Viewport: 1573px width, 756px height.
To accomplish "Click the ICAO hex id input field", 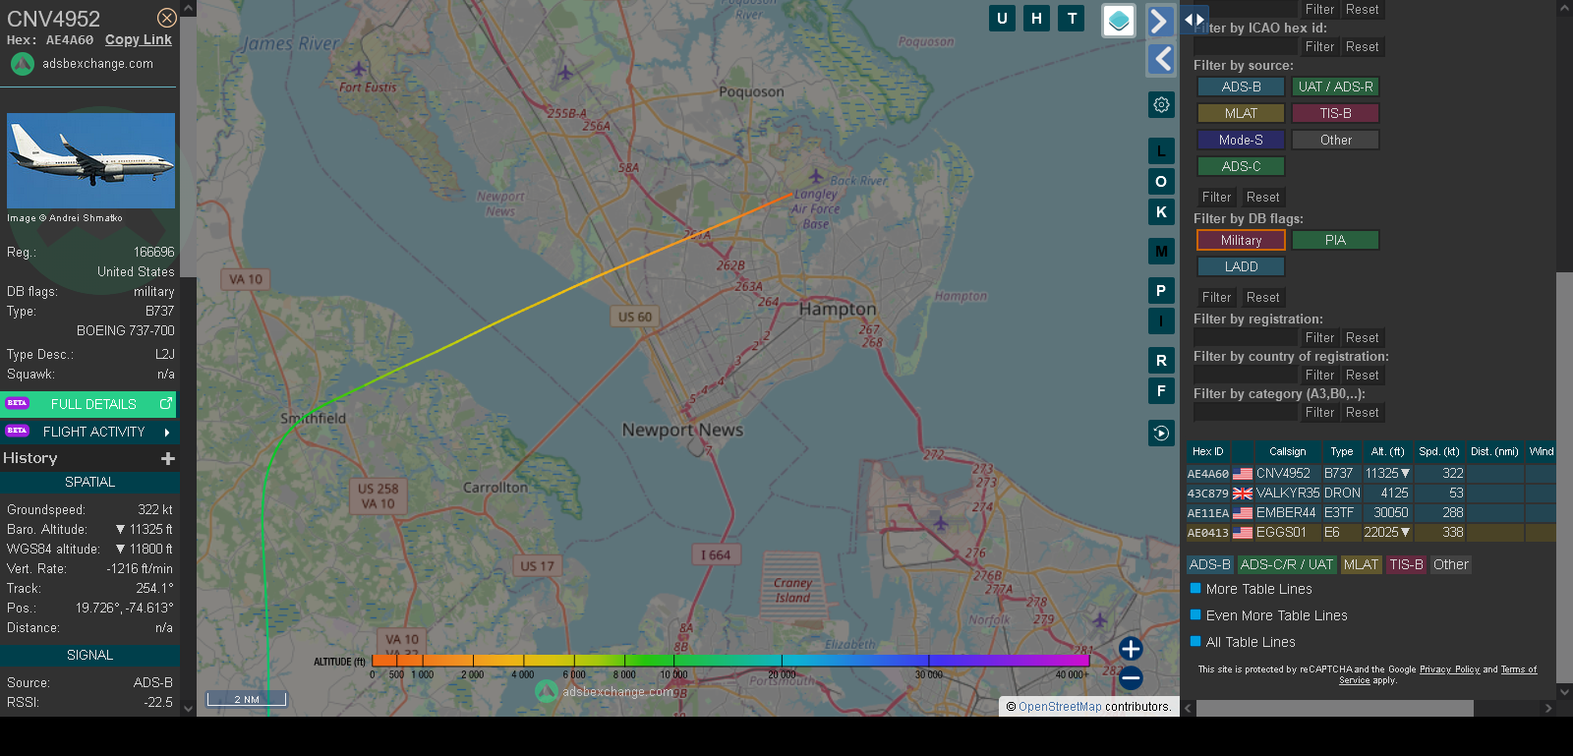I will click(x=1246, y=46).
